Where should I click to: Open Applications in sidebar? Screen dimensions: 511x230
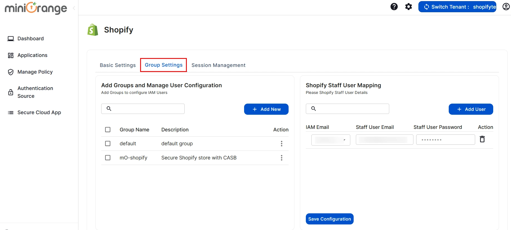[x=32, y=55]
